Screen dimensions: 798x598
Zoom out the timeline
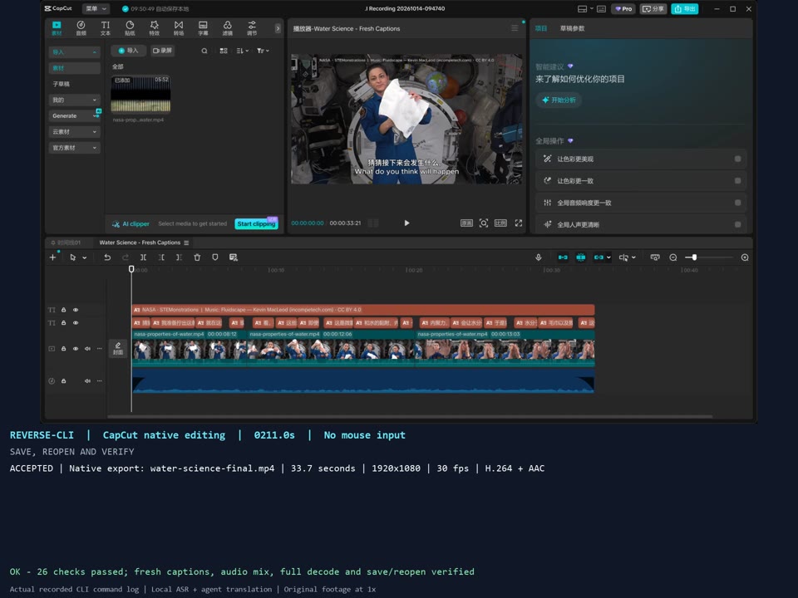(673, 257)
